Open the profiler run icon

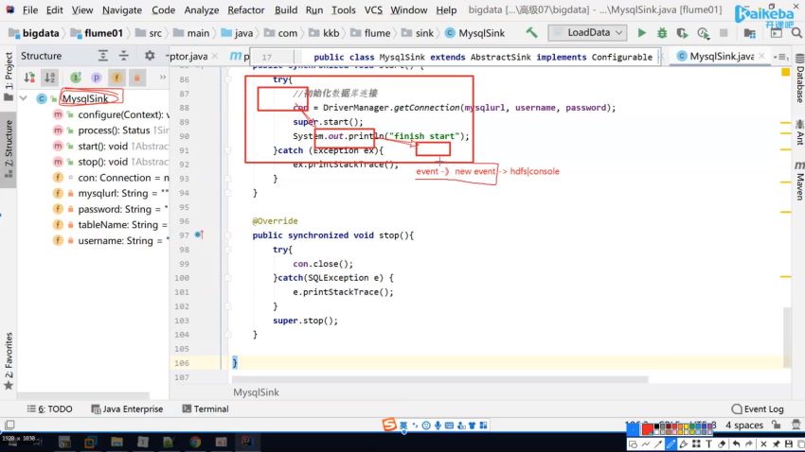tap(703, 33)
